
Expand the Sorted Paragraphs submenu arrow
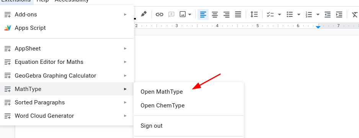coord(125,102)
